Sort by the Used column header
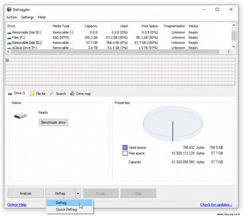 [x=114, y=26]
